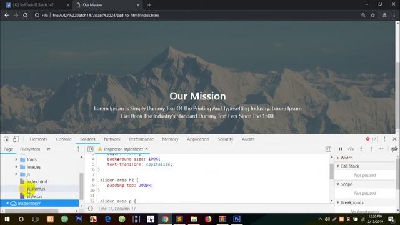400x225 pixels.
Task: Click the Chrome icon on taskbar
Action: pos(165,219)
